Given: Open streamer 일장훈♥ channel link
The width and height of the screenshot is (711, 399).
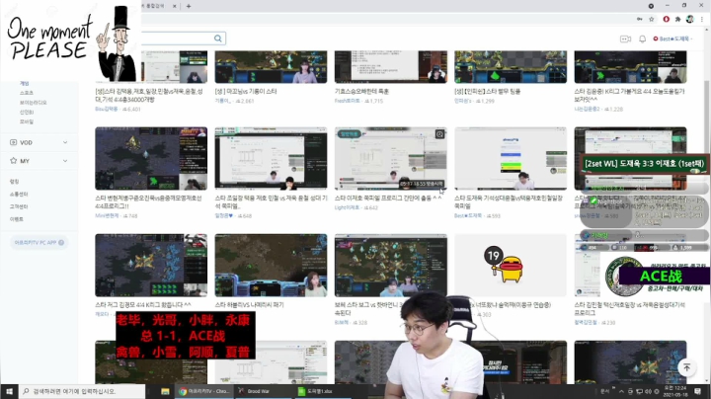Looking at the screenshot, I should (224, 216).
